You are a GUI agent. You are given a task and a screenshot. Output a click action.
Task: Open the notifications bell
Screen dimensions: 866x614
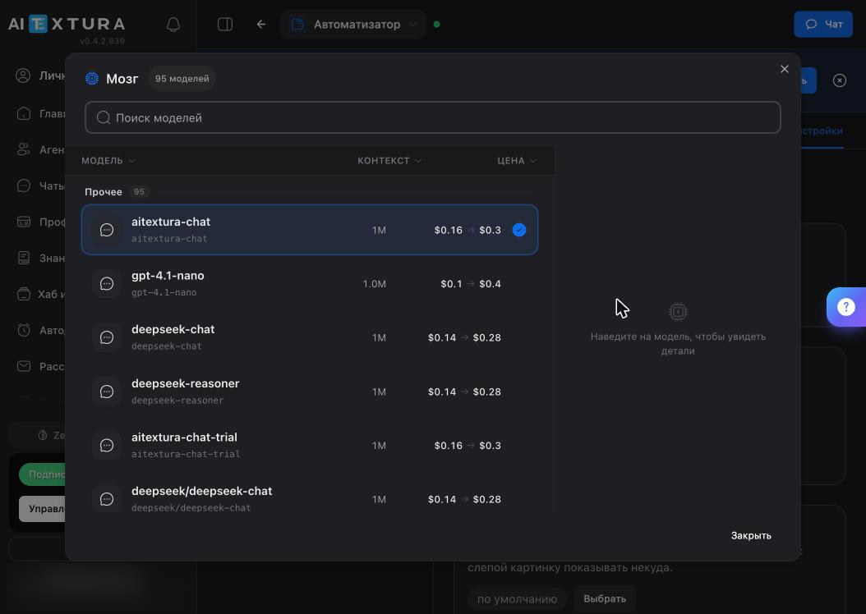point(173,25)
